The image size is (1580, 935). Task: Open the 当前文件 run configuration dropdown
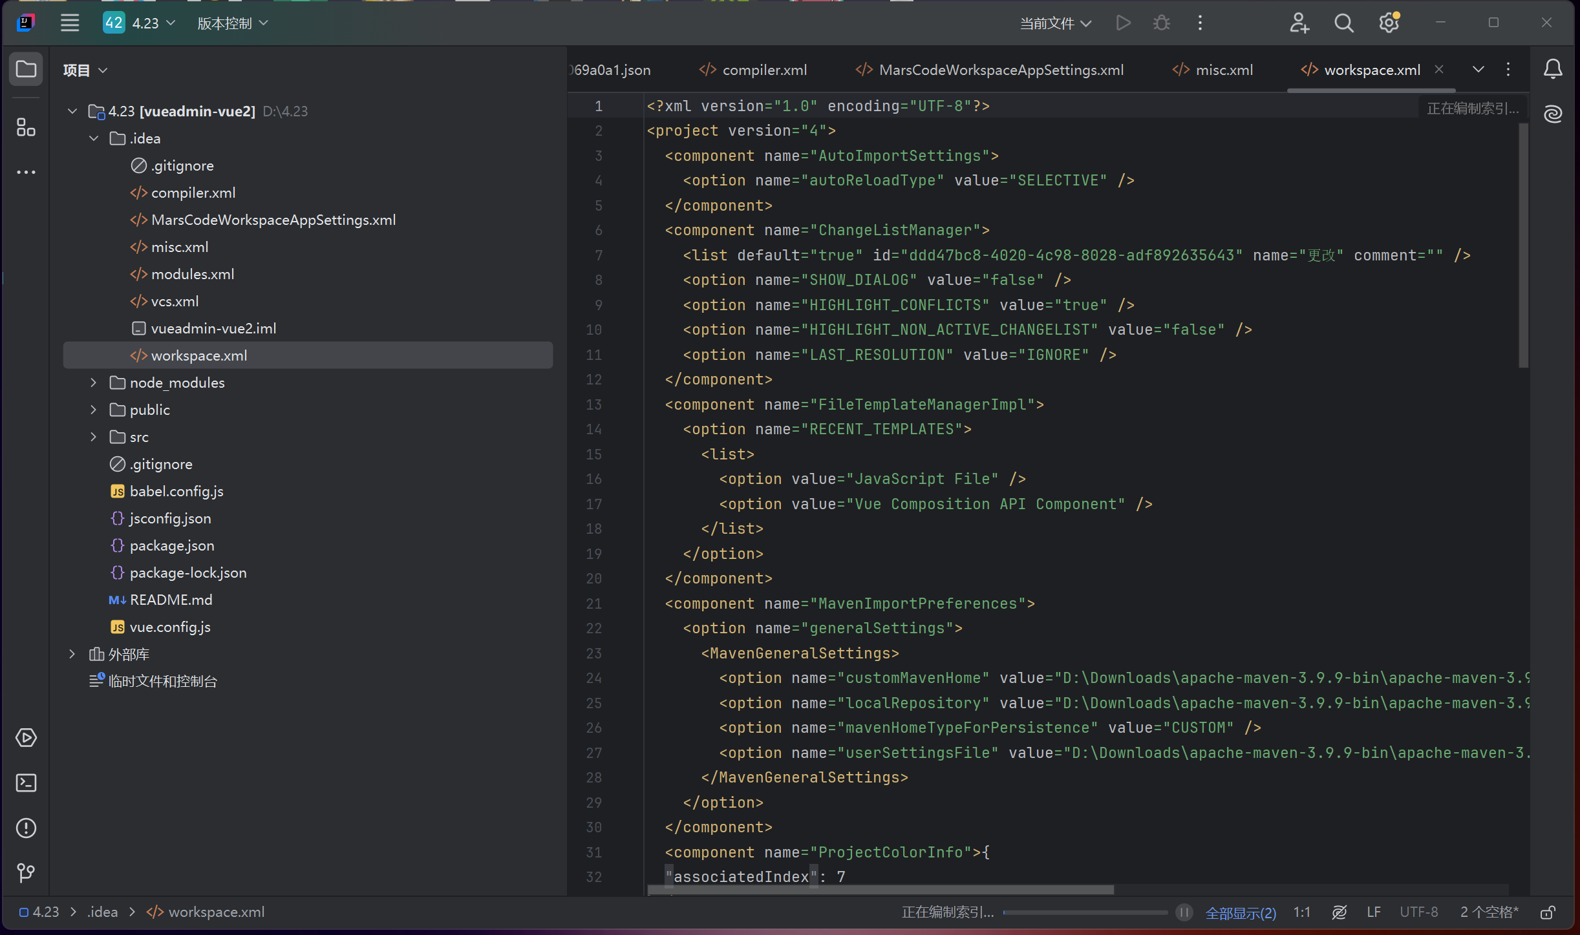[x=1055, y=23]
